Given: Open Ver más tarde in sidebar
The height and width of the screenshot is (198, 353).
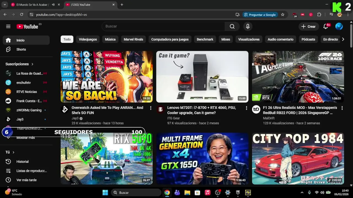Looking at the screenshot, I should coord(26,180).
